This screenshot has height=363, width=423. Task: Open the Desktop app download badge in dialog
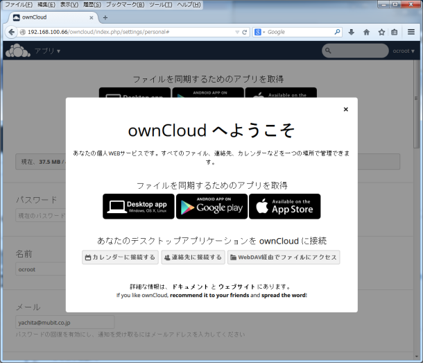(x=139, y=206)
